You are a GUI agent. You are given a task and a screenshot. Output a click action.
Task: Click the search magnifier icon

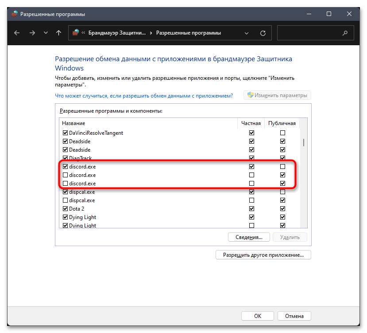(345, 33)
